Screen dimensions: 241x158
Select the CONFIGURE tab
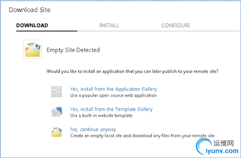click(176, 25)
